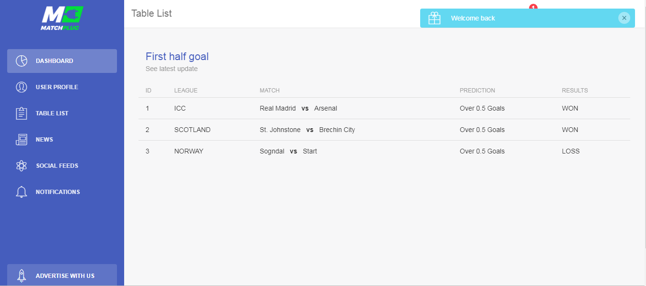Select the St. Johnstone vs Brechin City row
The height and width of the screenshot is (286, 646).
pos(384,130)
